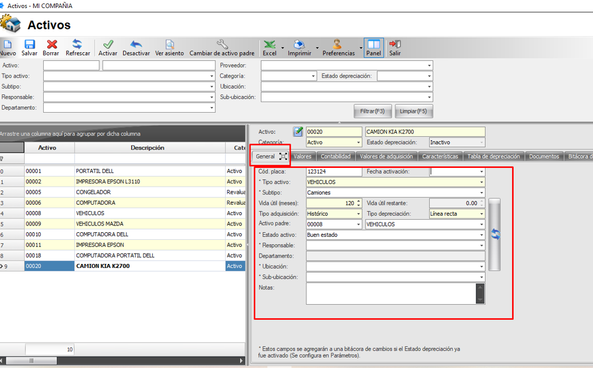The height and width of the screenshot is (368, 593).
Task: Switch to the Contabilidad tab
Action: 336,156
